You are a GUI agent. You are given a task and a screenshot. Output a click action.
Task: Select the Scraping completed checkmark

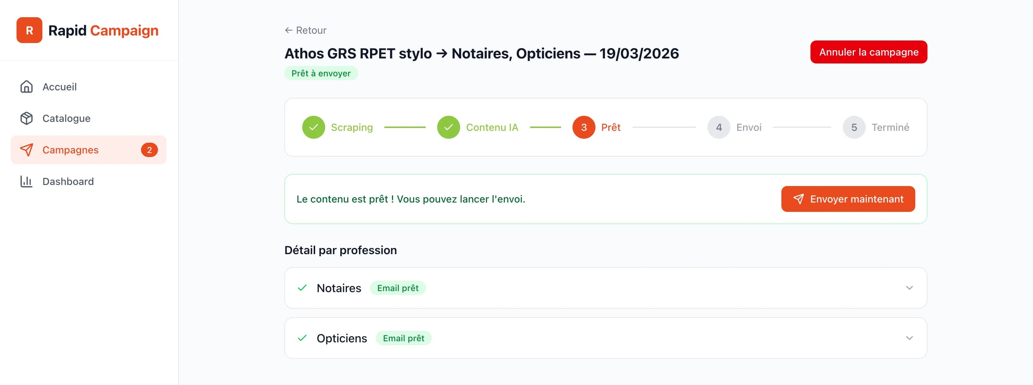coord(314,127)
